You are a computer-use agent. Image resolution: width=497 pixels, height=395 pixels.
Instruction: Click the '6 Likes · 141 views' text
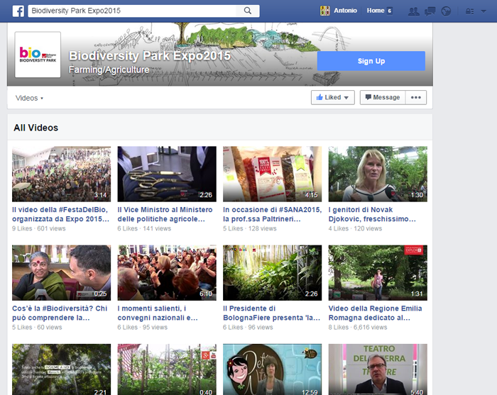[144, 228]
